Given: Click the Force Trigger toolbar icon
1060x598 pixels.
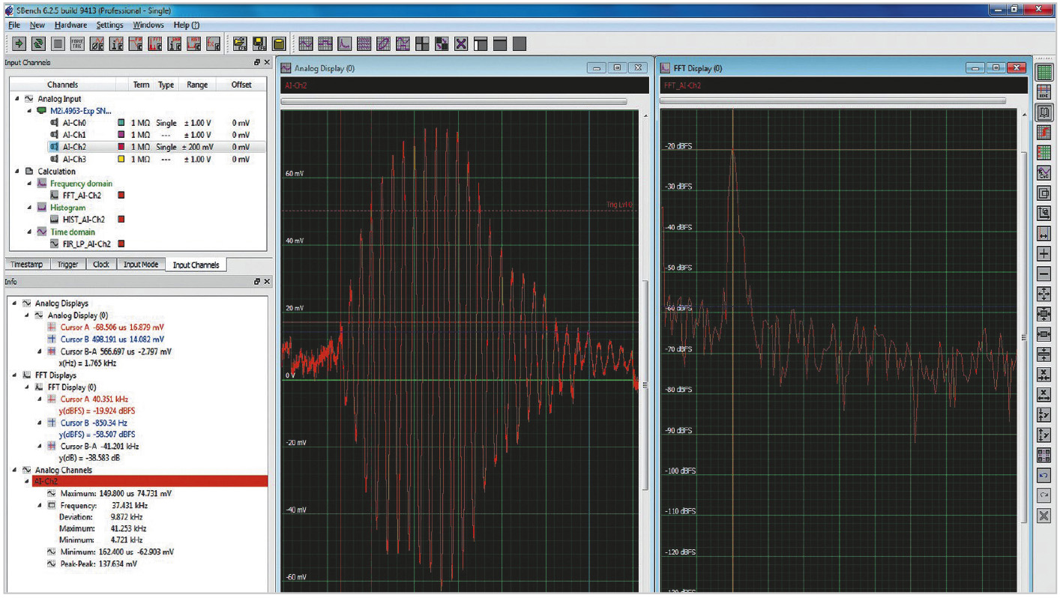Looking at the screenshot, I should tap(77, 43).
